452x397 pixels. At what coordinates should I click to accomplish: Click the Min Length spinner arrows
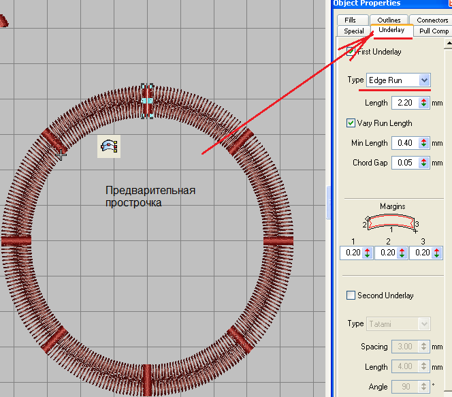tap(423, 143)
